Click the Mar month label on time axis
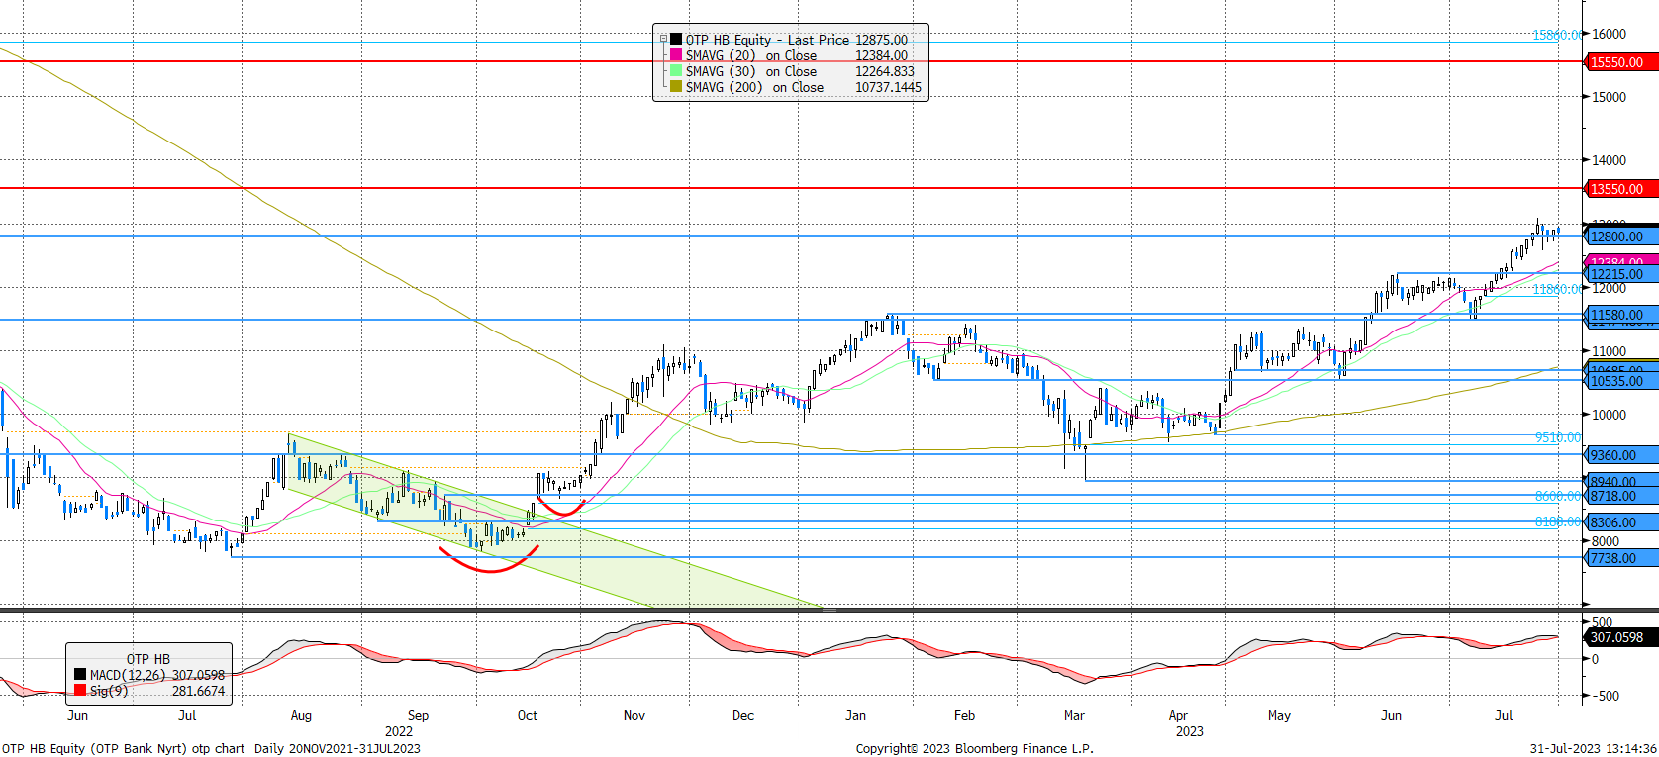This screenshot has width=1659, height=757. (x=1074, y=715)
